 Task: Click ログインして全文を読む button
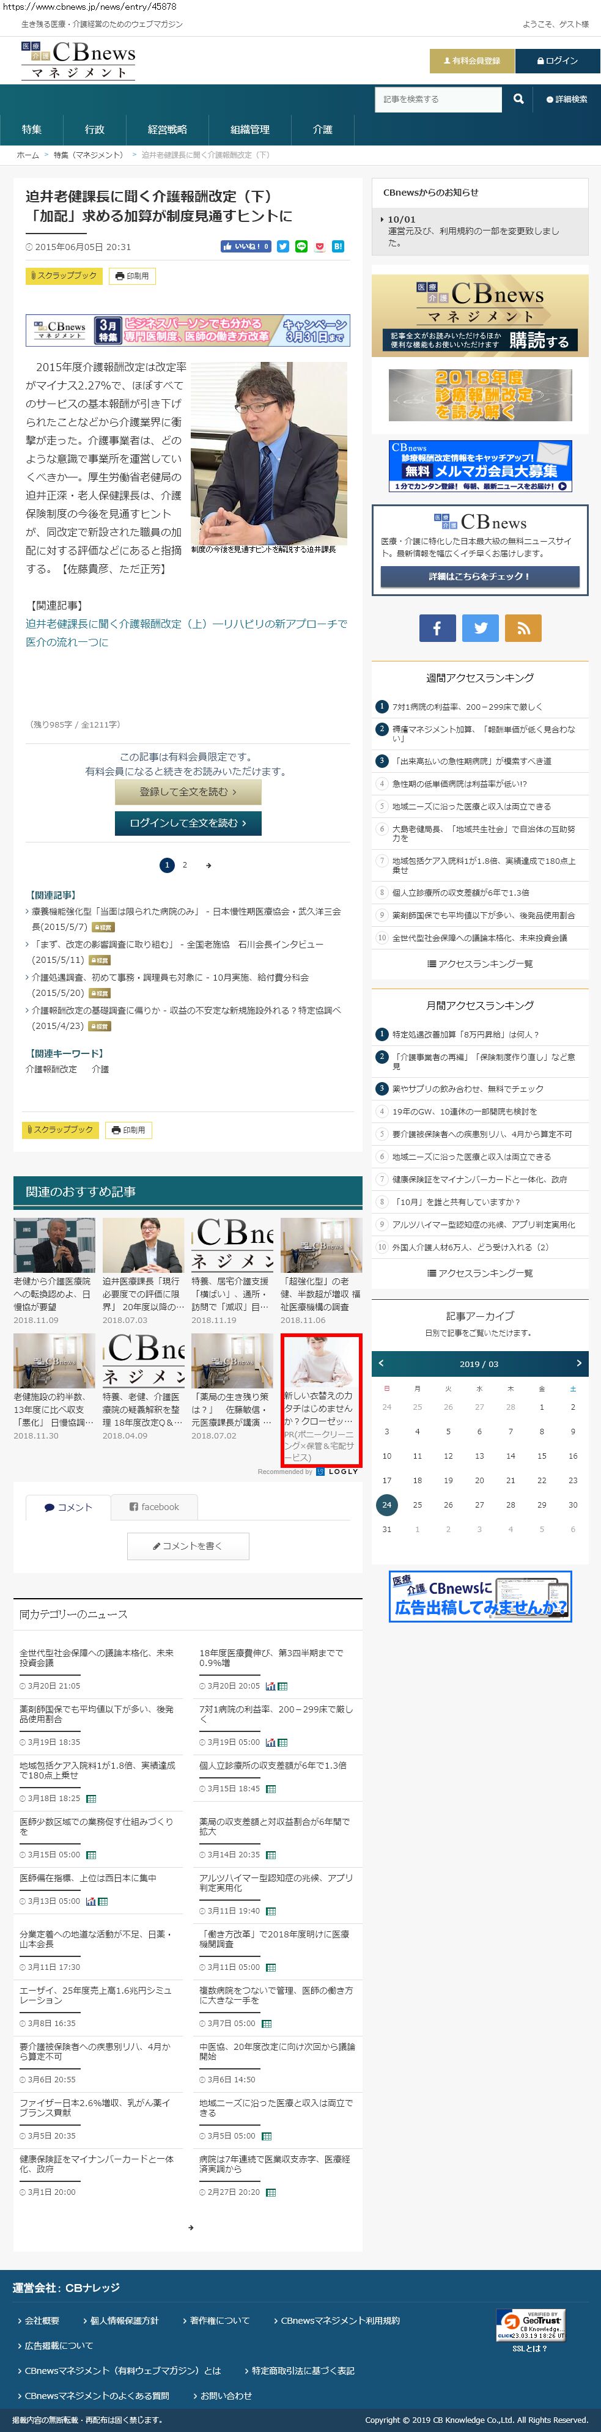coord(188,824)
